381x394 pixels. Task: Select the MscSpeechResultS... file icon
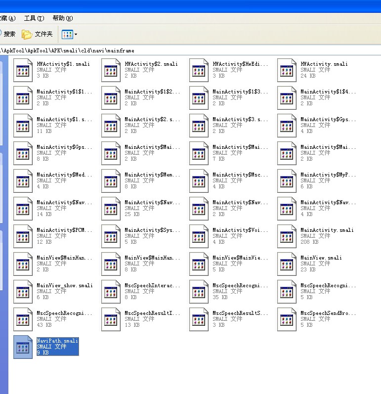199,319
